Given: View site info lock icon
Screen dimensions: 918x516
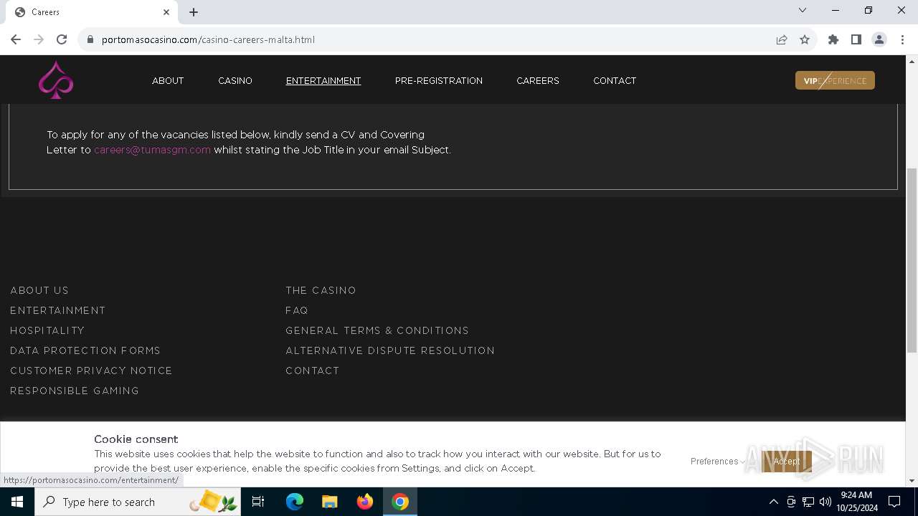Looking at the screenshot, I should tap(90, 39).
